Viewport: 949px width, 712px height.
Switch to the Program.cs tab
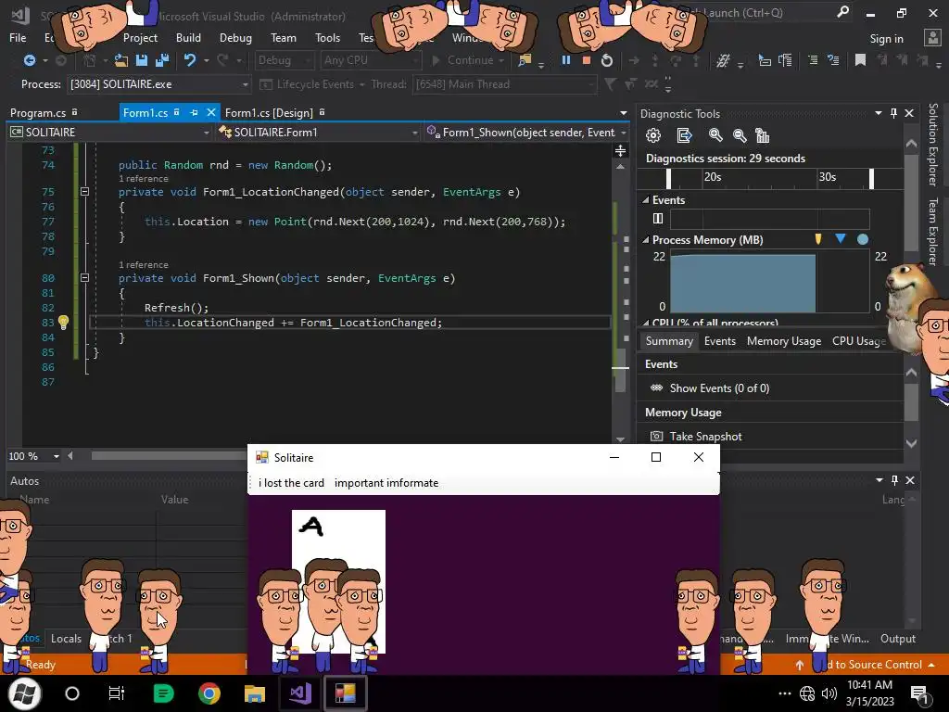click(x=37, y=112)
